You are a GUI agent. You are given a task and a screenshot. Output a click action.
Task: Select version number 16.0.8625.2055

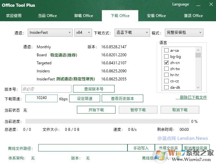click(x=114, y=79)
